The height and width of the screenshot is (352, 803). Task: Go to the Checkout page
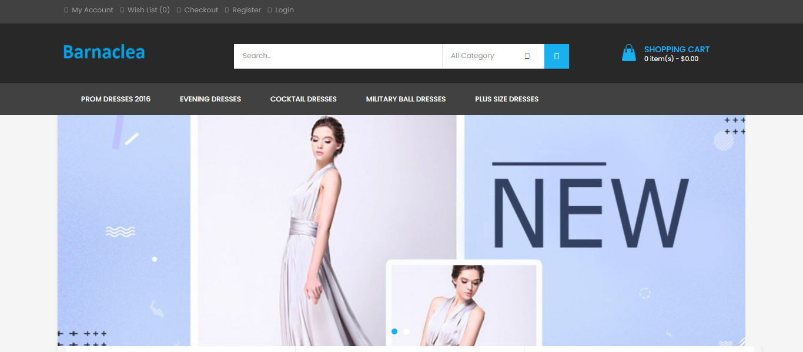[x=198, y=10]
